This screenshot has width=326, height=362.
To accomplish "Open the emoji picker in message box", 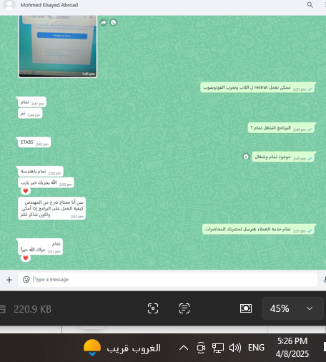I will tap(26, 279).
